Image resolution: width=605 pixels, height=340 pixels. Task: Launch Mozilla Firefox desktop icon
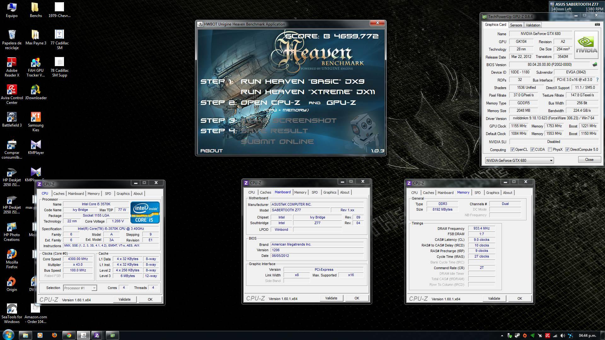point(12,259)
